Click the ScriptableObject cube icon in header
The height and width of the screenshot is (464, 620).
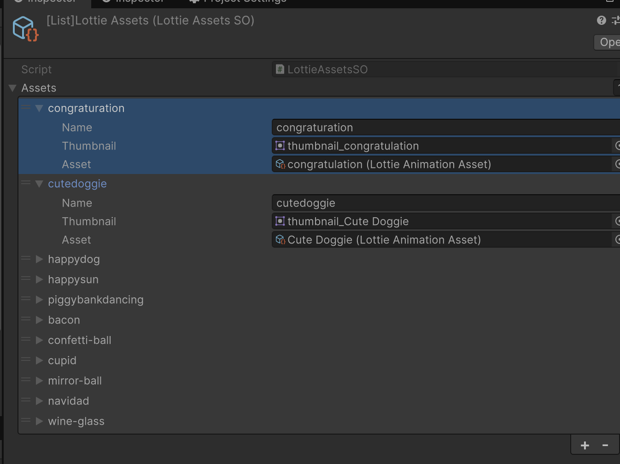[25, 29]
